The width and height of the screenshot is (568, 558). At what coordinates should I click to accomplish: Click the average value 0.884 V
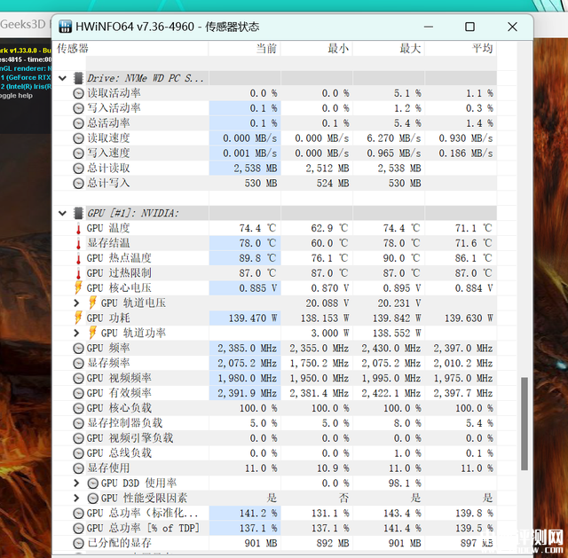(474, 288)
